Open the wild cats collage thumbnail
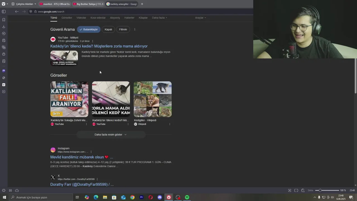Image resolution: width=357 pixels, height=201 pixels. coord(153,99)
